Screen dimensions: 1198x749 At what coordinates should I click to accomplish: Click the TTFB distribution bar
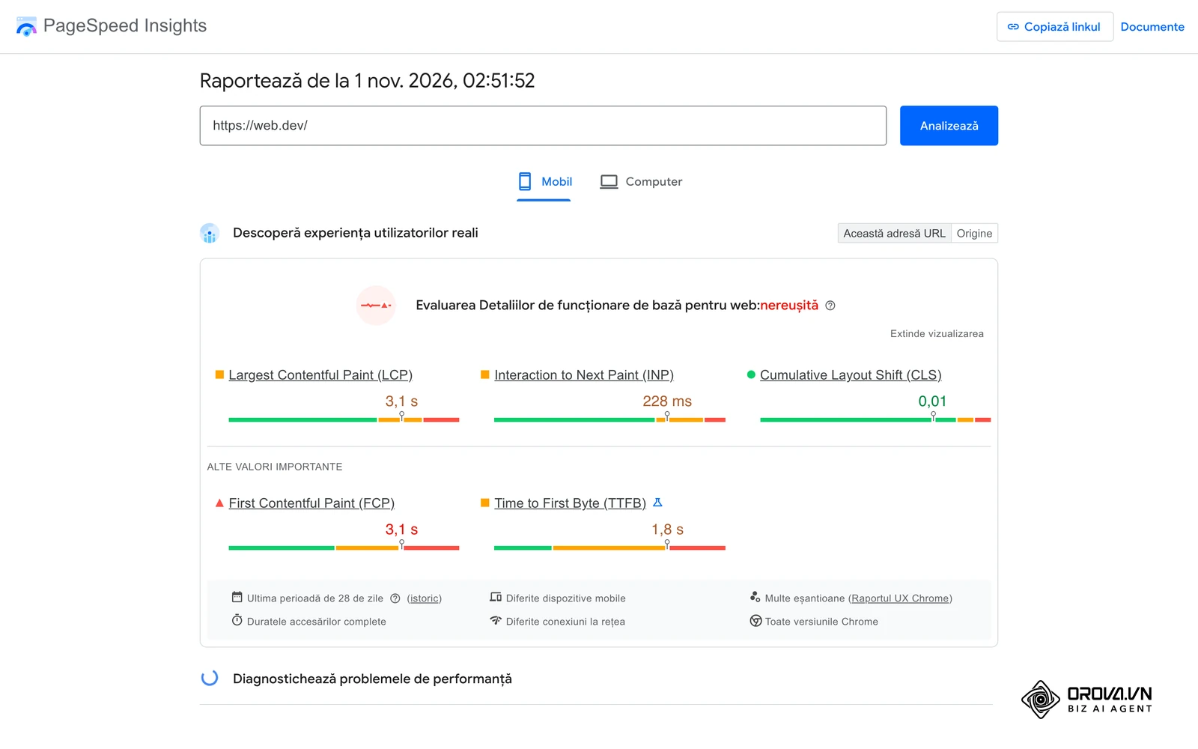[609, 548]
